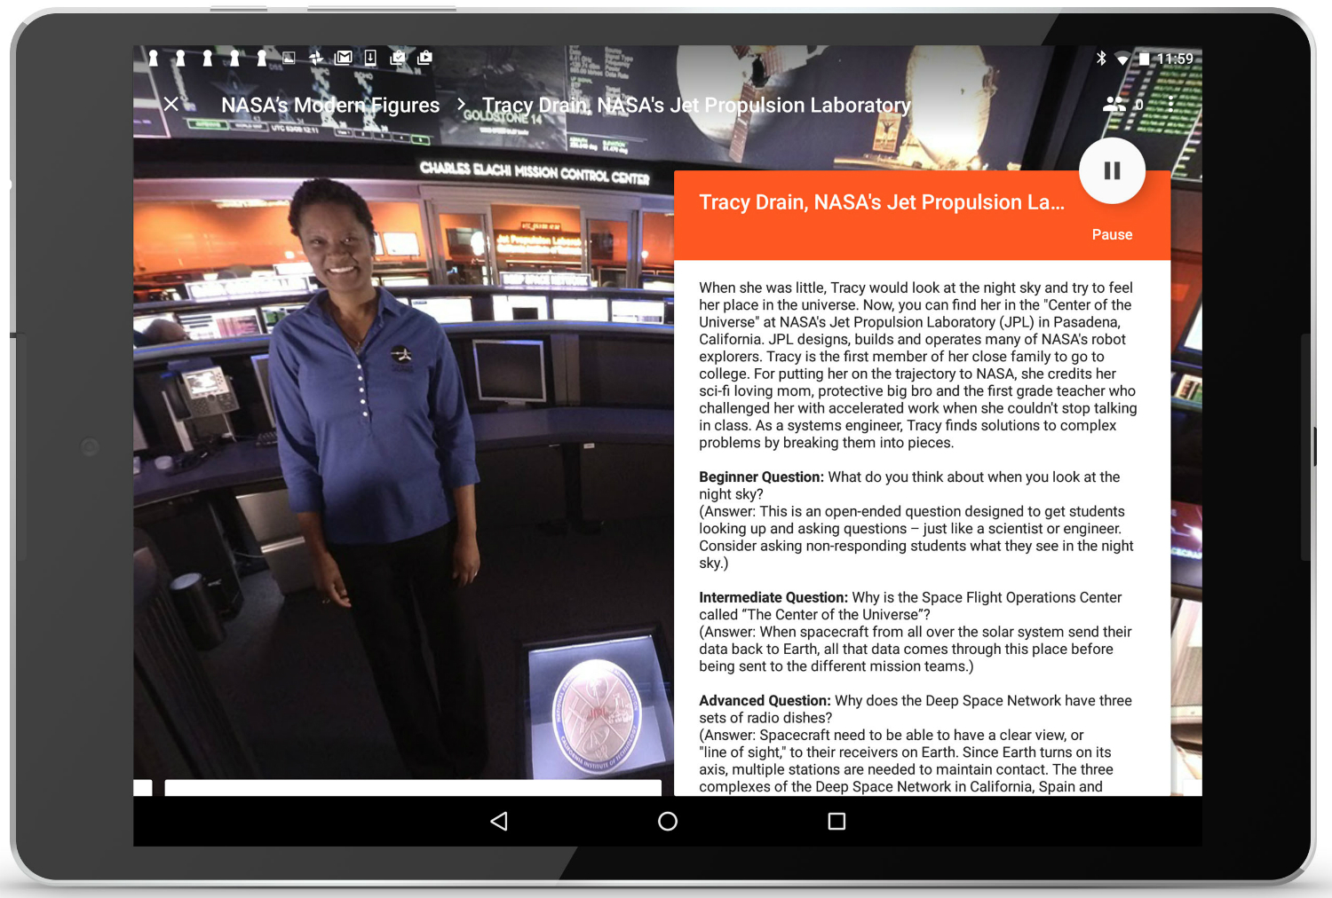Tap the pinwheel Photos notification icon

coord(316,58)
